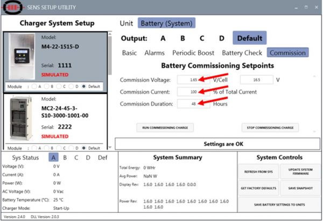This screenshot has width=323, height=221.
Task: Close the SENS Setup Utility window
Action: tap(317, 7)
